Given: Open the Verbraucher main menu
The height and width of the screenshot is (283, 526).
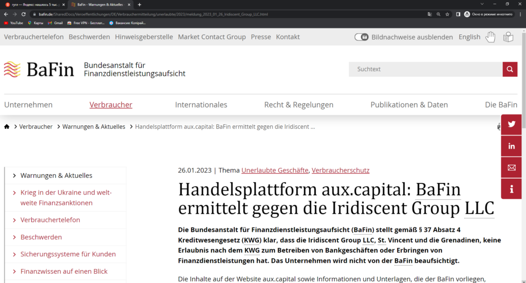Looking at the screenshot, I should coord(111,105).
